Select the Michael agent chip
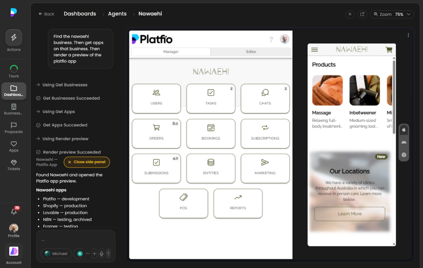This screenshot has height=268, width=423. tap(56, 254)
